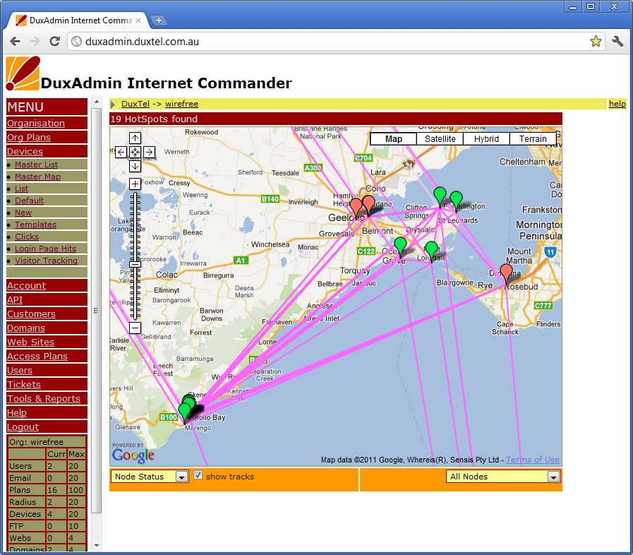Image resolution: width=633 pixels, height=555 pixels.
Task: Open the Terms of Use map link
Action: [x=533, y=460]
